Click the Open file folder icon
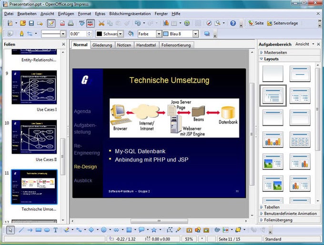The height and width of the screenshot is (245, 324). click(23, 23)
